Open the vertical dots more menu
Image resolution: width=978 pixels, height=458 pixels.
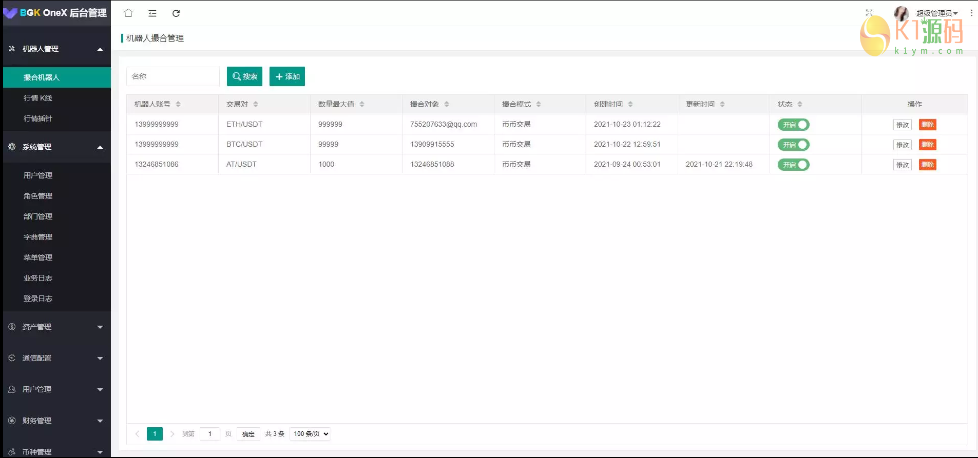(x=972, y=13)
